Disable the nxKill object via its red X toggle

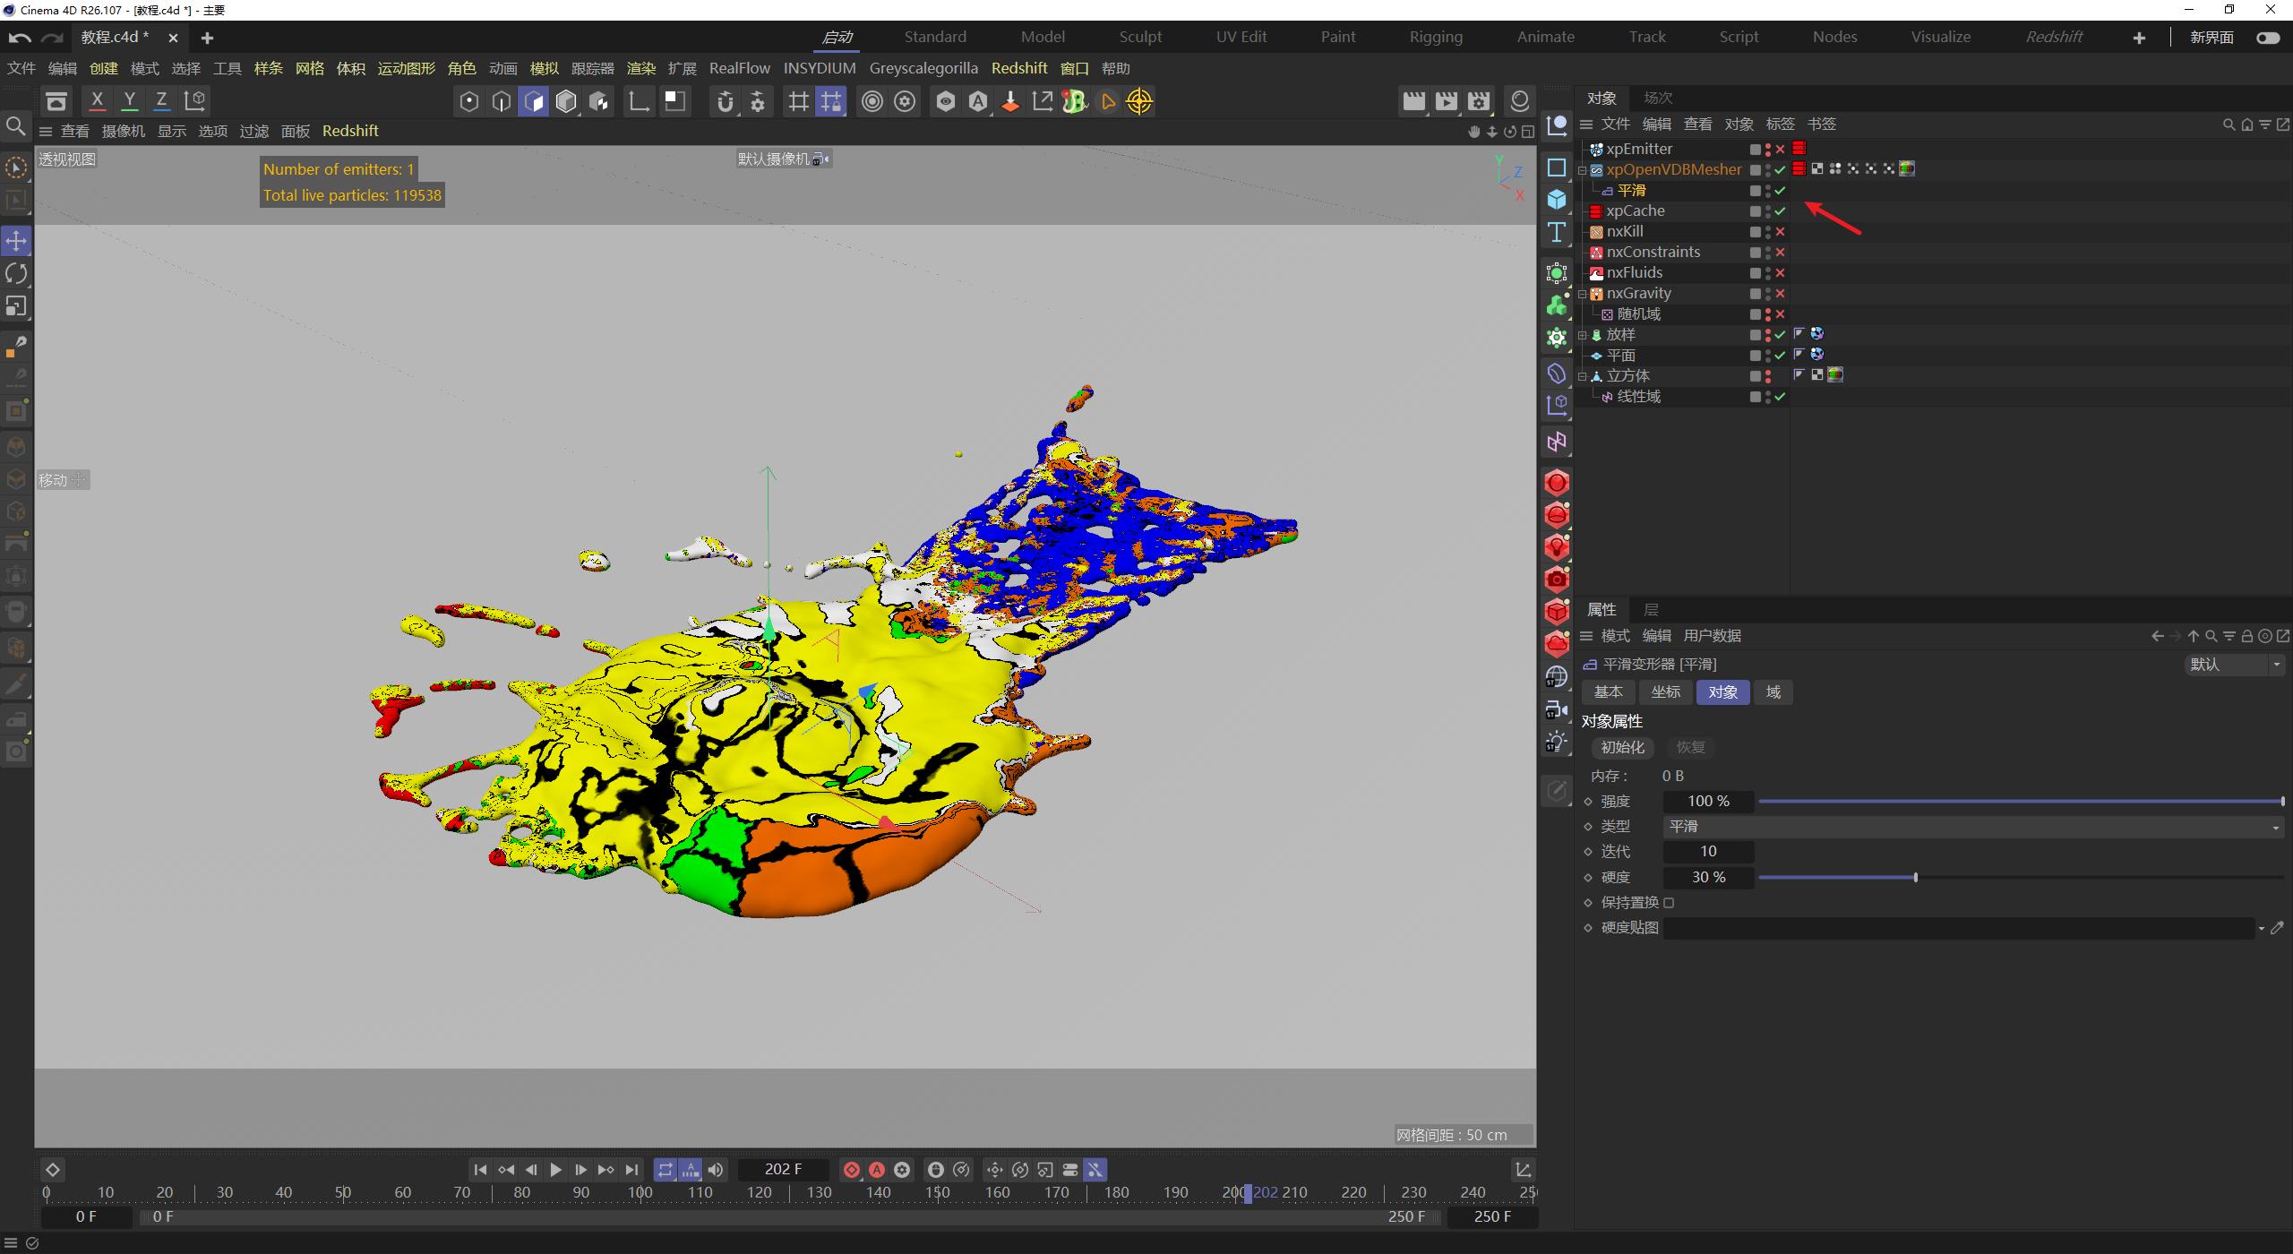[x=1781, y=231]
